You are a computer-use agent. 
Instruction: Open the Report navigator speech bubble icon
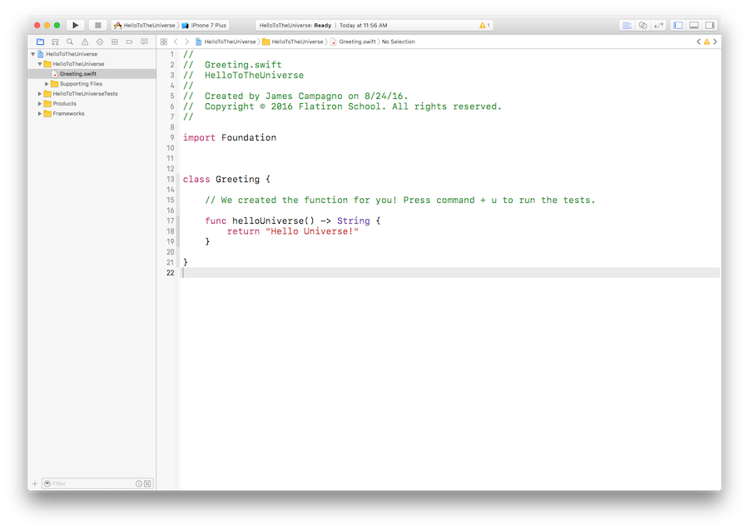(x=144, y=42)
